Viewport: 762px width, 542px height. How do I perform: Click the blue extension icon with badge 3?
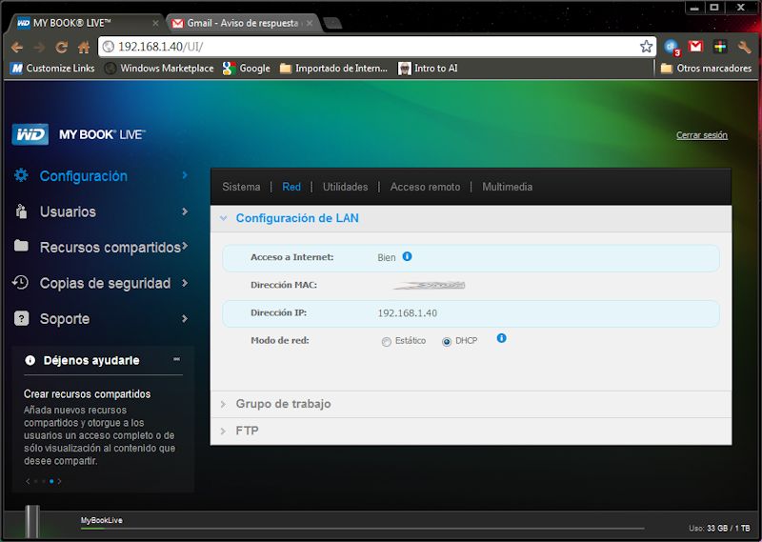coord(672,48)
